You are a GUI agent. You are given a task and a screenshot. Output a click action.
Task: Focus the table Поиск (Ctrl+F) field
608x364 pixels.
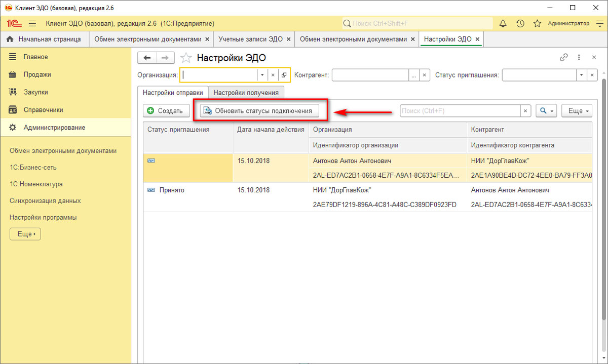(460, 110)
